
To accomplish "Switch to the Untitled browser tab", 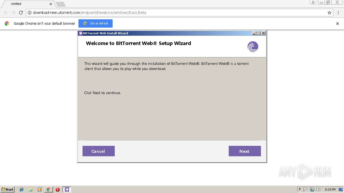I will point(28,4).
